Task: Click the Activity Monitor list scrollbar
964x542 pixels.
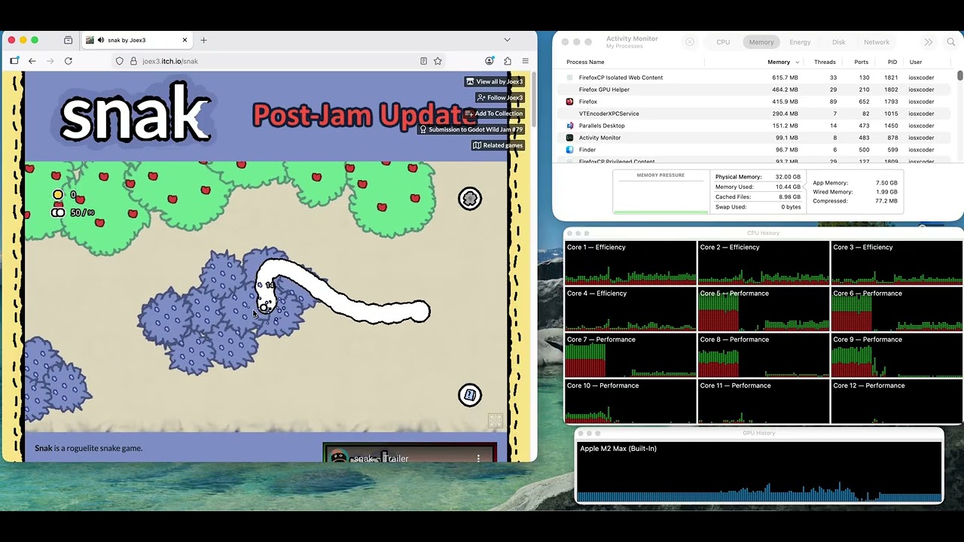Action: [960, 76]
